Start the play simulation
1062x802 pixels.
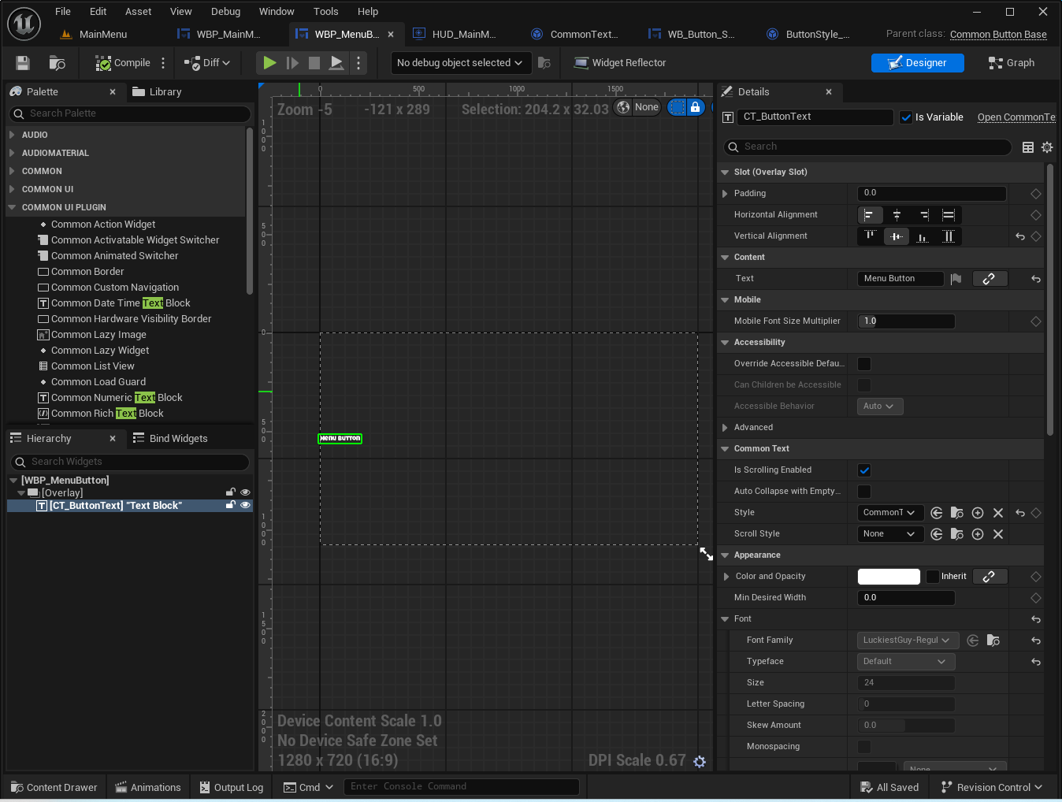tap(269, 63)
